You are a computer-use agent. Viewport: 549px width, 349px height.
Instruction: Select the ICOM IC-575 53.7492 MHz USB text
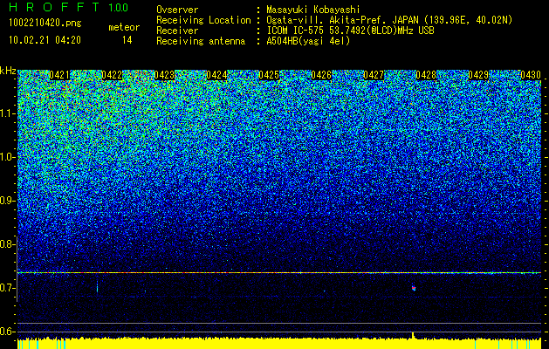[350, 31]
